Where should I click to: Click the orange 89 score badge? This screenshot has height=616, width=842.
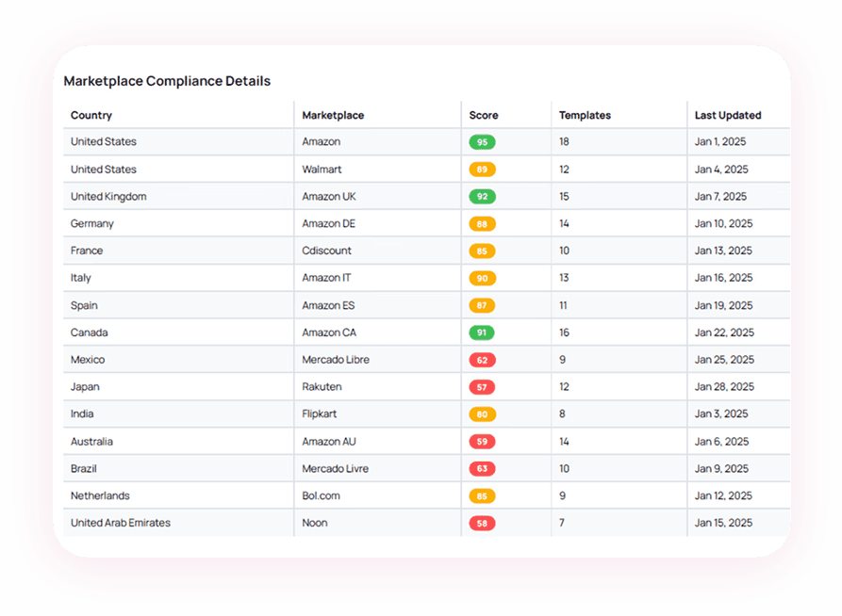click(482, 170)
